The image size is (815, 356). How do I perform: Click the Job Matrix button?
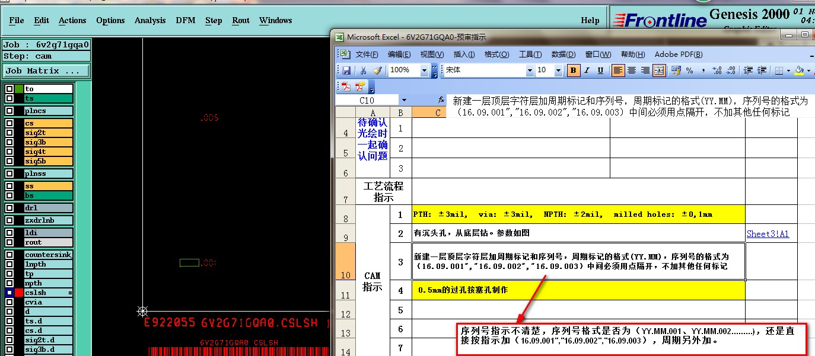click(x=46, y=70)
